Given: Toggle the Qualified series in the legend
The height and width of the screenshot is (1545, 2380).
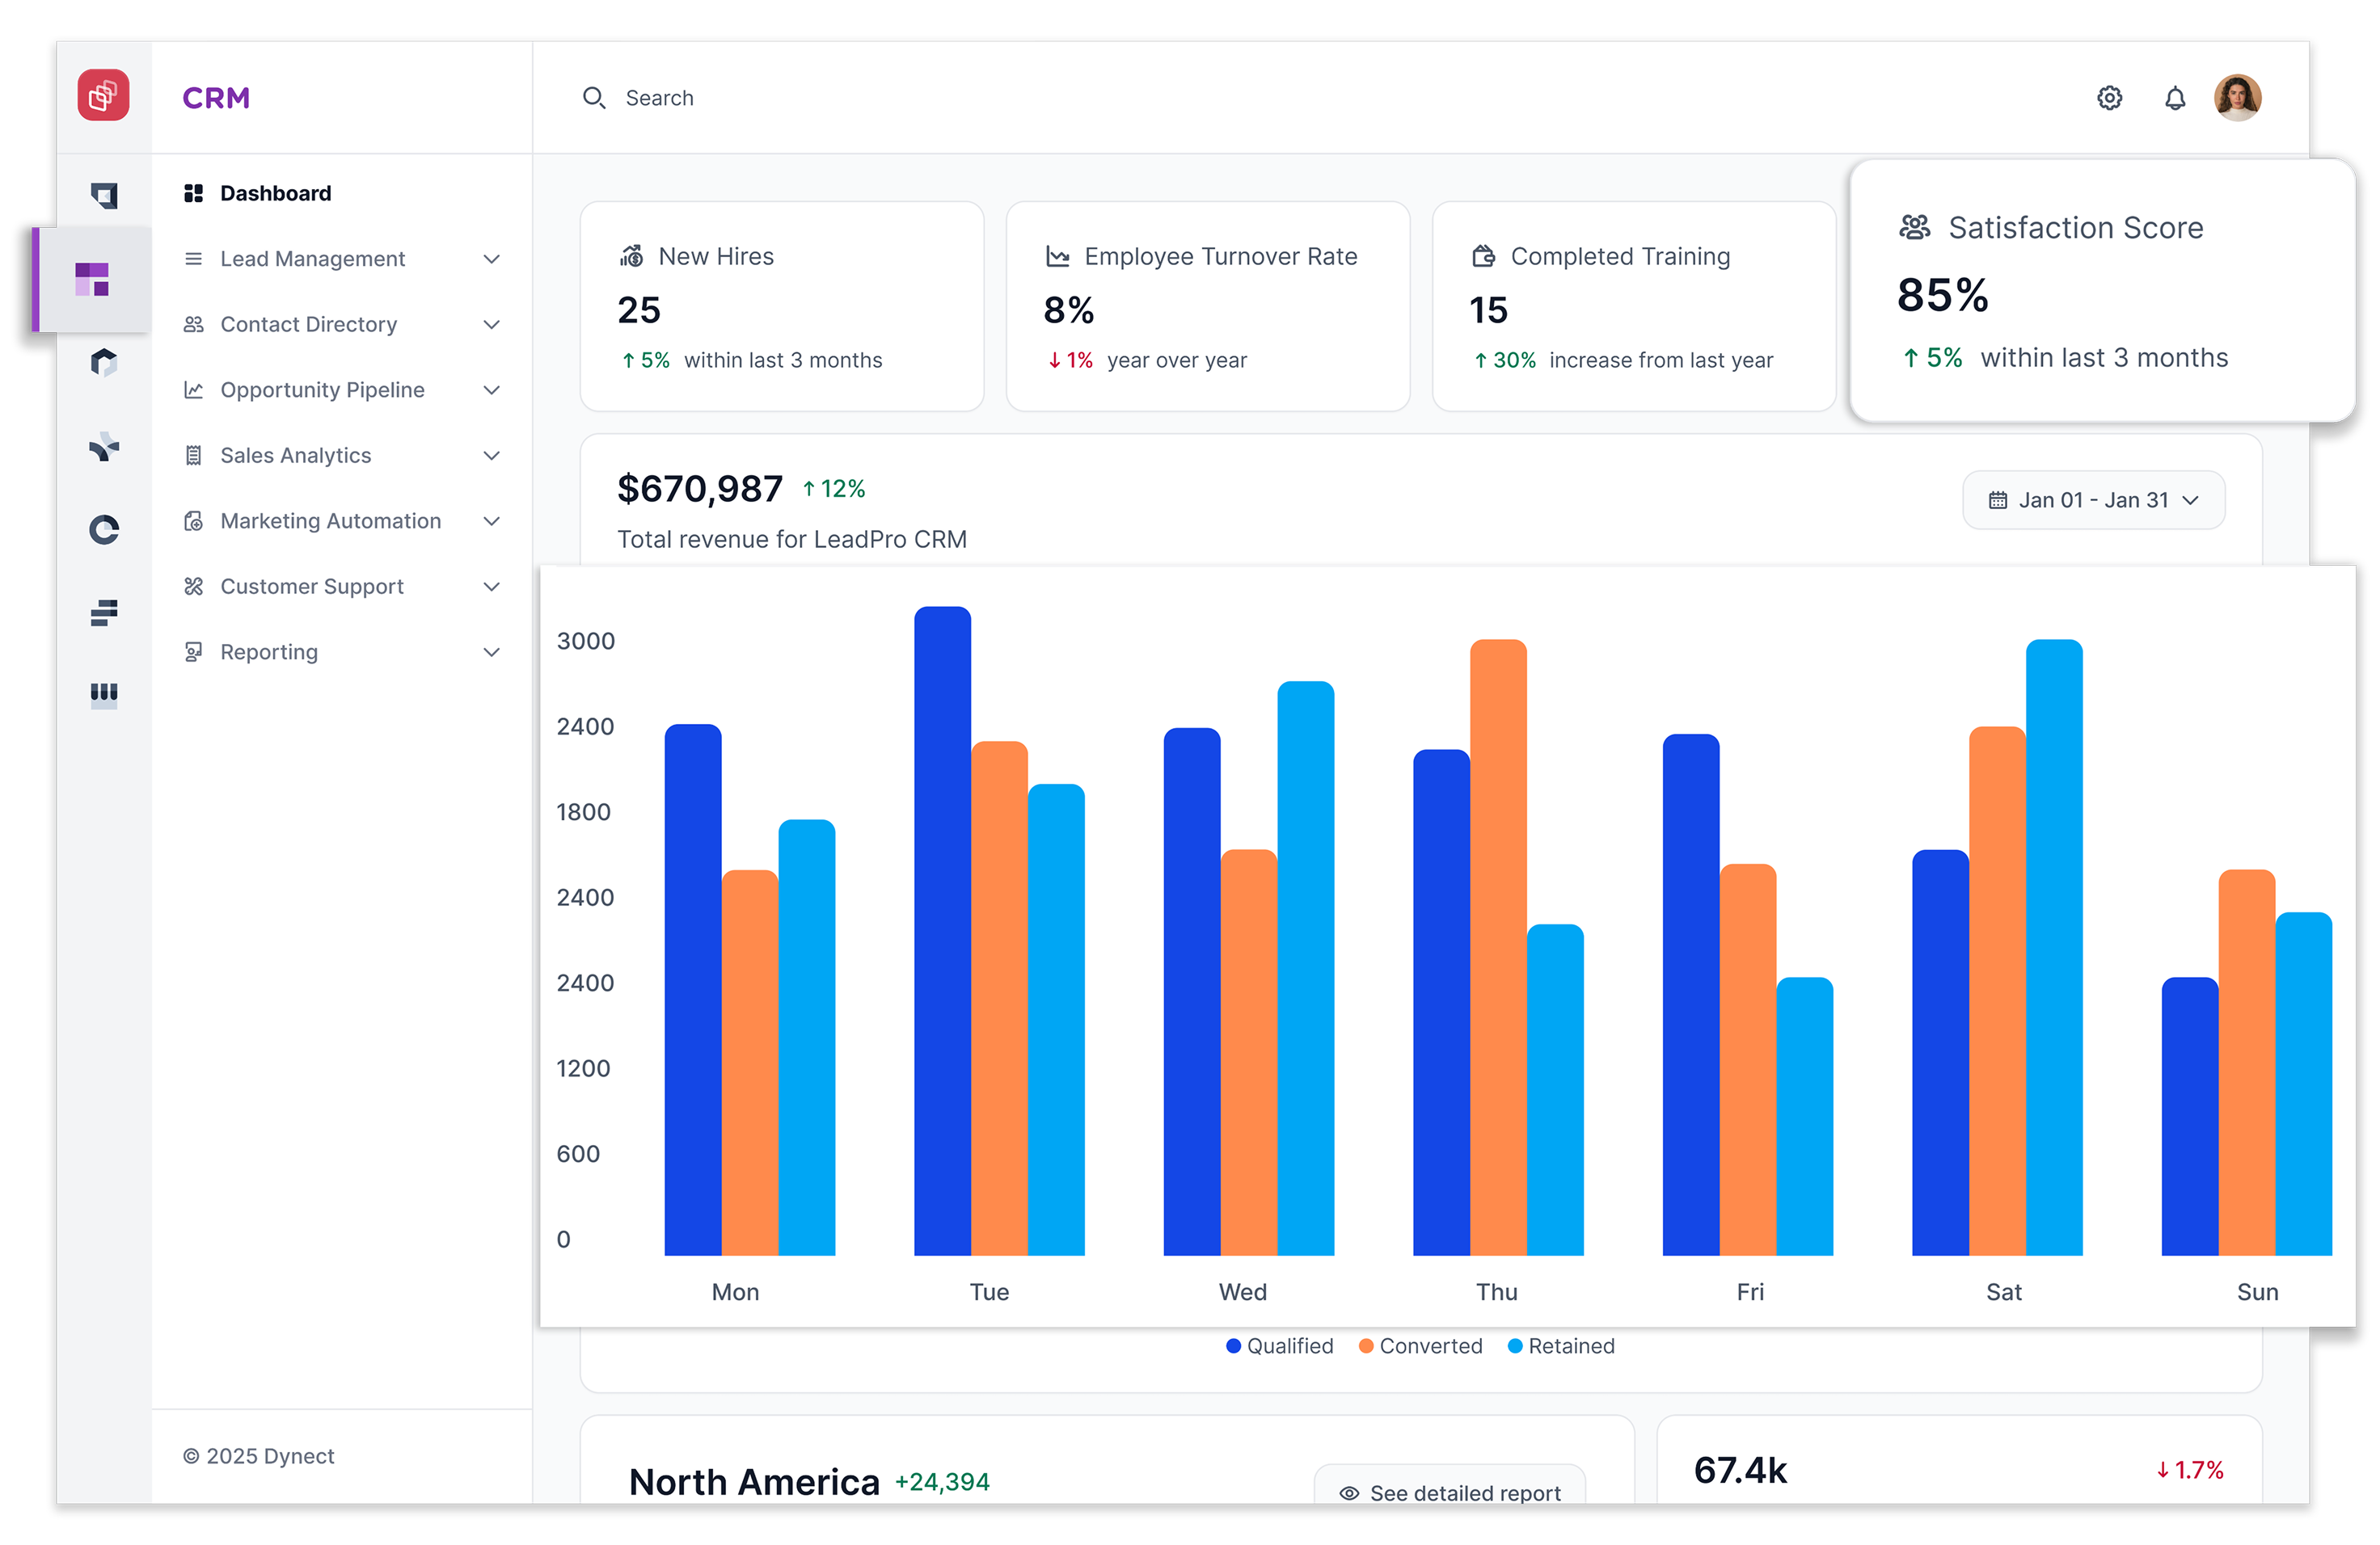Looking at the screenshot, I should click(1279, 1345).
